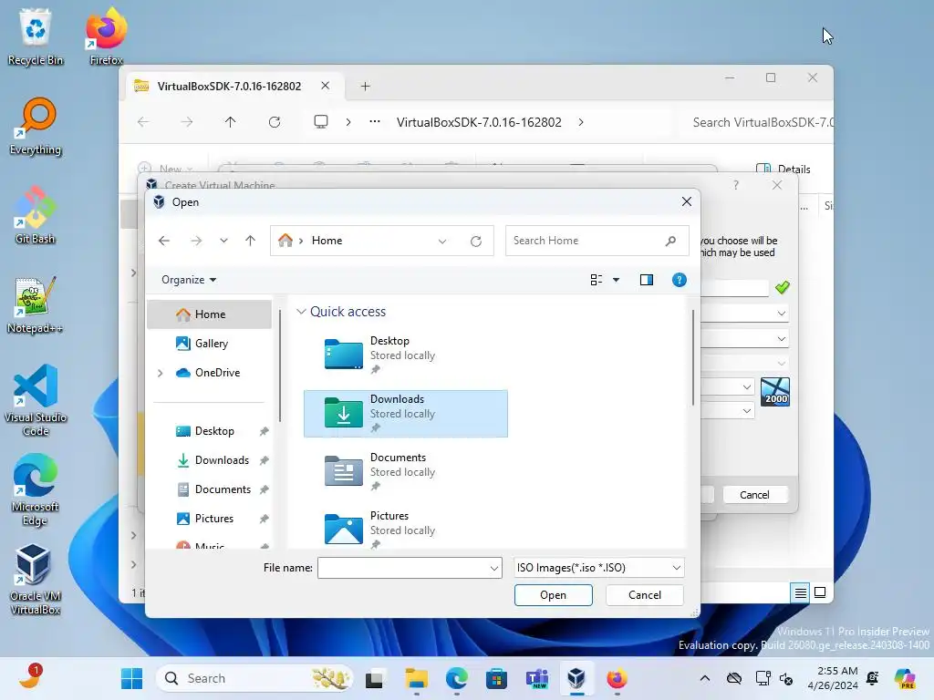Click search magnifier in Open dialog
This screenshot has width=934, height=700.
click(x=670, y=241)
